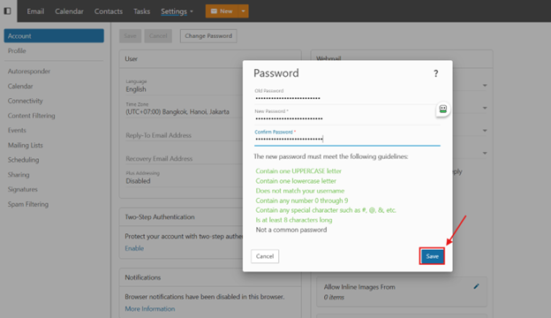The height and width of the screenshot is (318, 551).
Task: Click the grayed Save toolbar button
Action: tap(130, 36)
